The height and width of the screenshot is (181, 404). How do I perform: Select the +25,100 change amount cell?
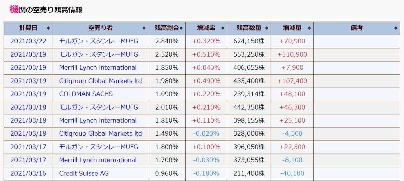click(292, 120)
